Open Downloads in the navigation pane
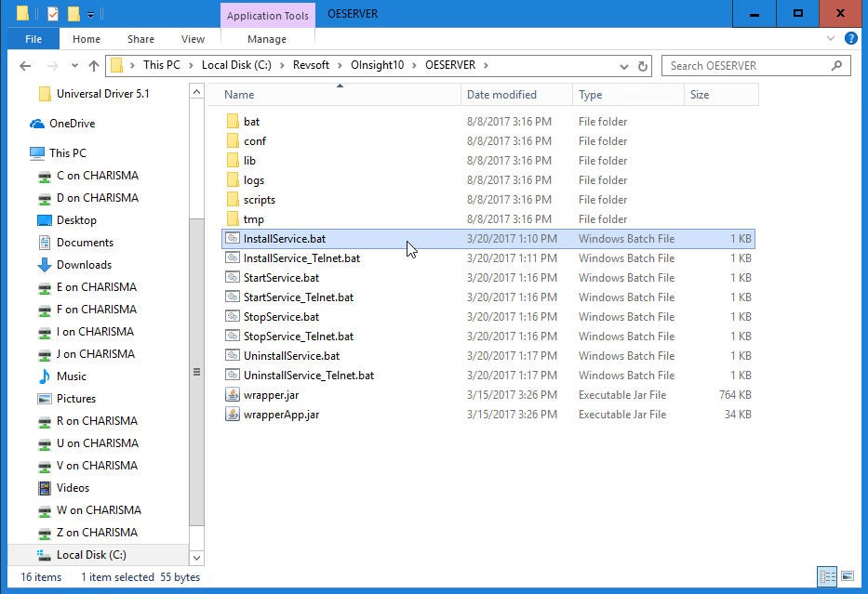The width and height of the screenshot is (868, 594). (x=84, y=265)
